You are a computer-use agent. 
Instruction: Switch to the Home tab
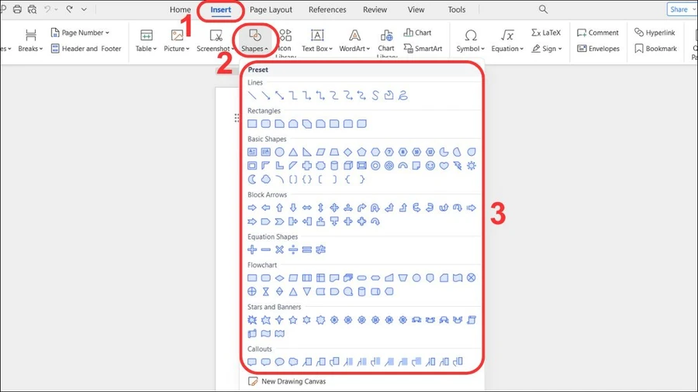[x=180, y=10]
